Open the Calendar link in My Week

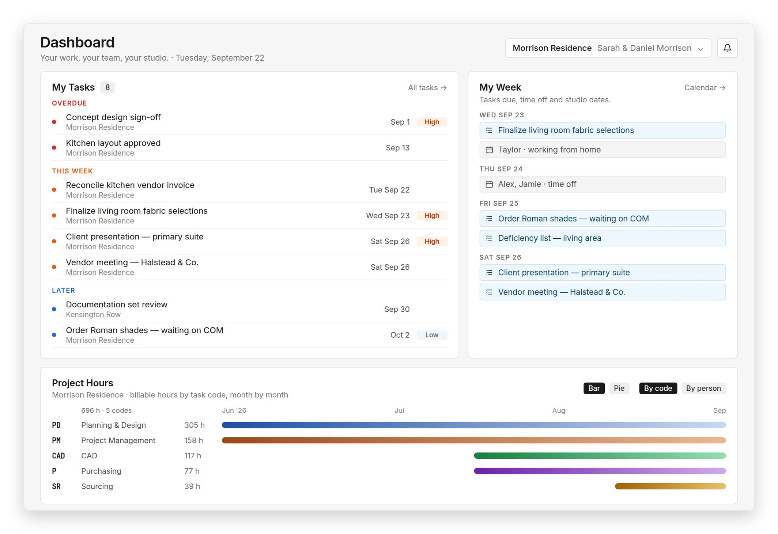click(705, 87)
